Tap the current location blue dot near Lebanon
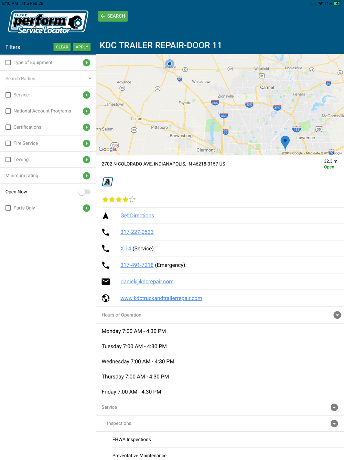The width and height of the screenshot is (344, 460). click(170, 64)
